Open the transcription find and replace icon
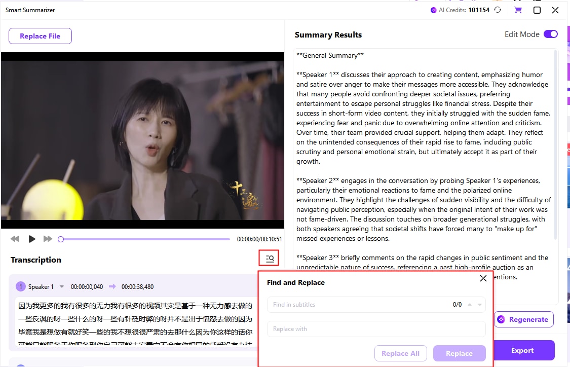 point(270,259)
